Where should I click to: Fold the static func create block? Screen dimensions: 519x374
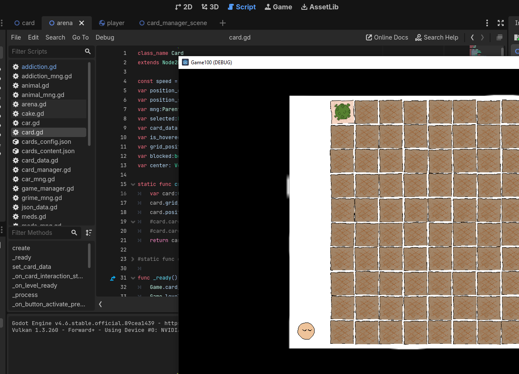coord(133,184)
